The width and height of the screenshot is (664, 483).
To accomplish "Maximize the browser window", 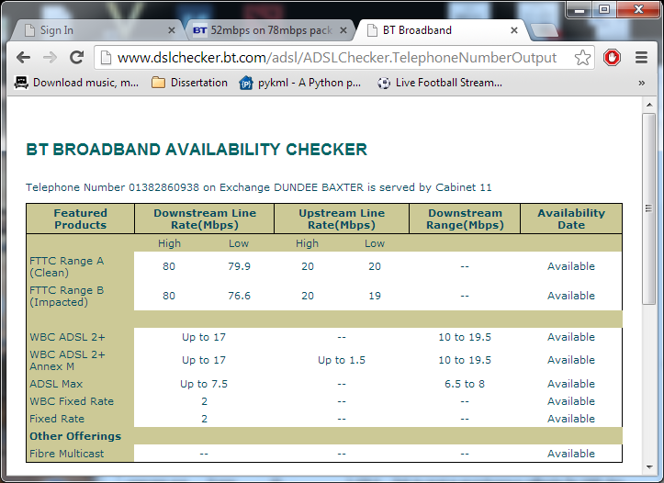I will [604, 9].
